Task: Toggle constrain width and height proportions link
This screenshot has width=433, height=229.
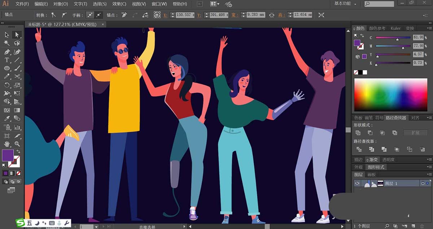Action: [271, 15]
